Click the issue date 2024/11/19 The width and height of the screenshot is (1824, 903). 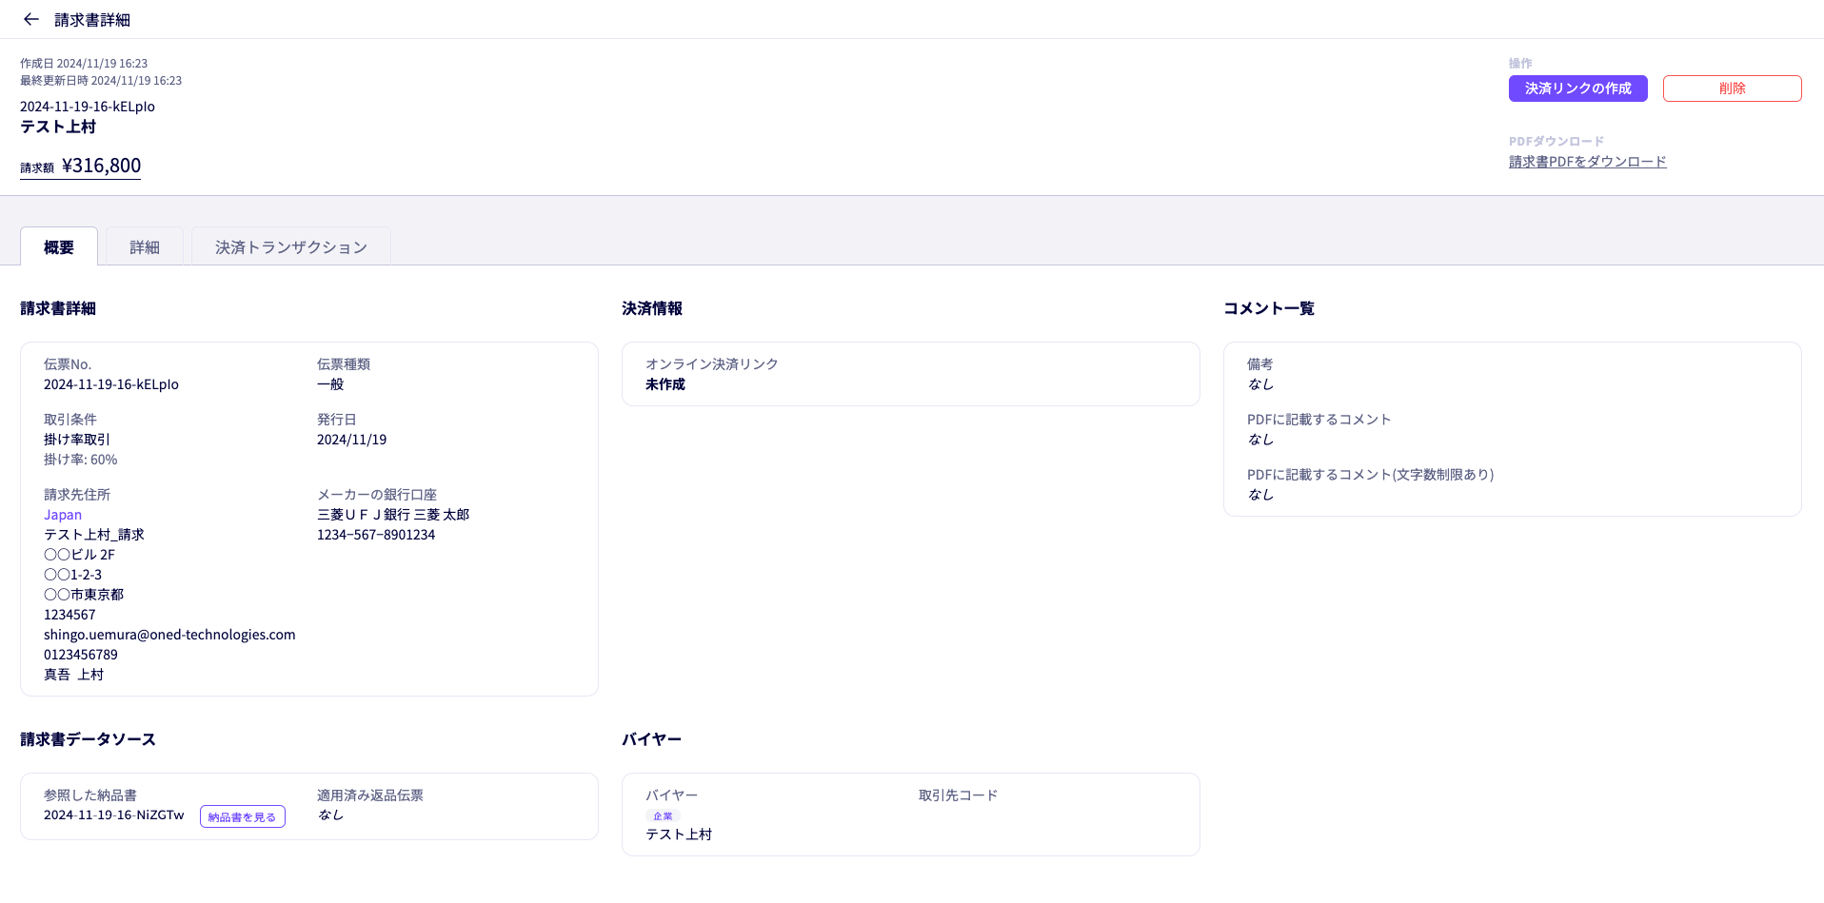[x=352, y=440]
